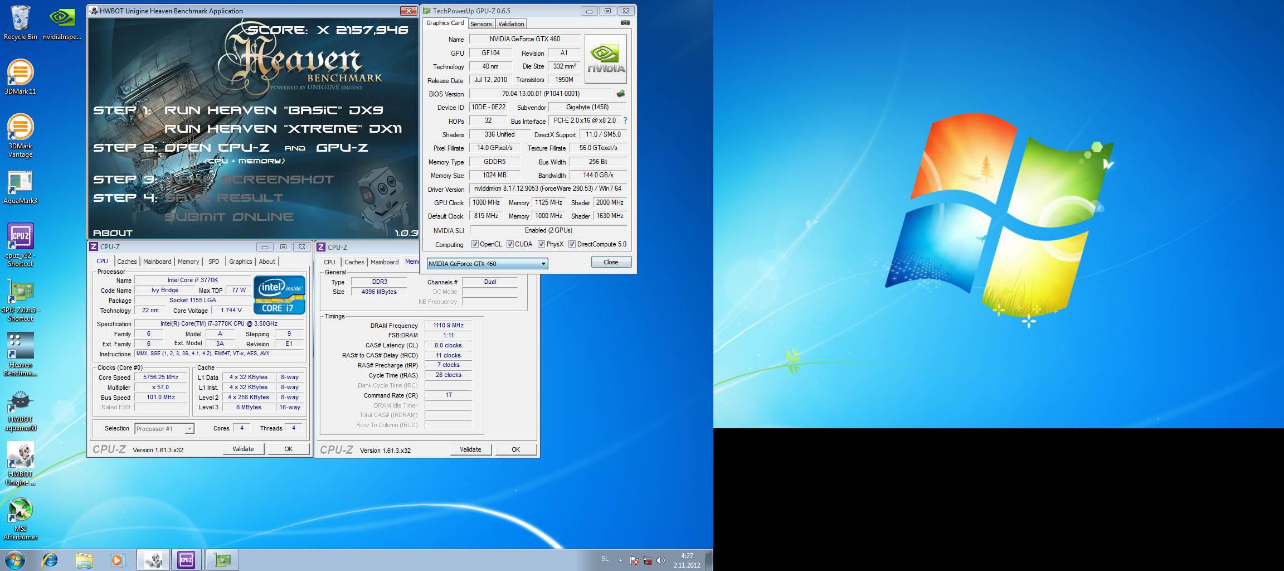This screenshot has height=571, width=1284.
Task: Click the Bus Interface question mark in GPU-Z
Action: point(625,120)
